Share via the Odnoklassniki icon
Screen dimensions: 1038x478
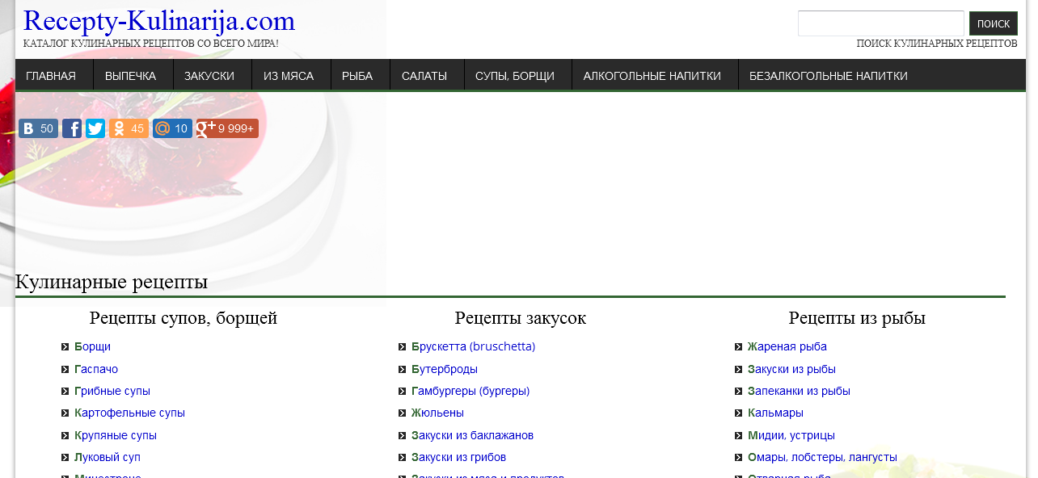tap(119, 128)
